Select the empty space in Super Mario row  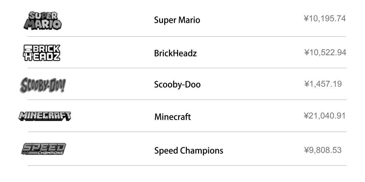coord(251,20)
